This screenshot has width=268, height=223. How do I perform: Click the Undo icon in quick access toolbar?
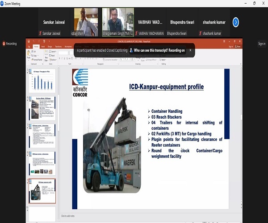(x=33, y=41)
